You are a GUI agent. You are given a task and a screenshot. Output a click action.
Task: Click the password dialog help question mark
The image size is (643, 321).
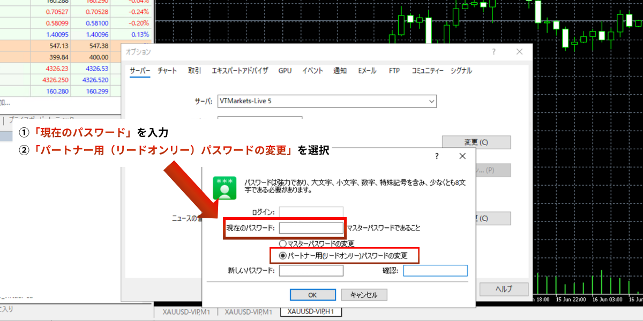pos(437,156)
